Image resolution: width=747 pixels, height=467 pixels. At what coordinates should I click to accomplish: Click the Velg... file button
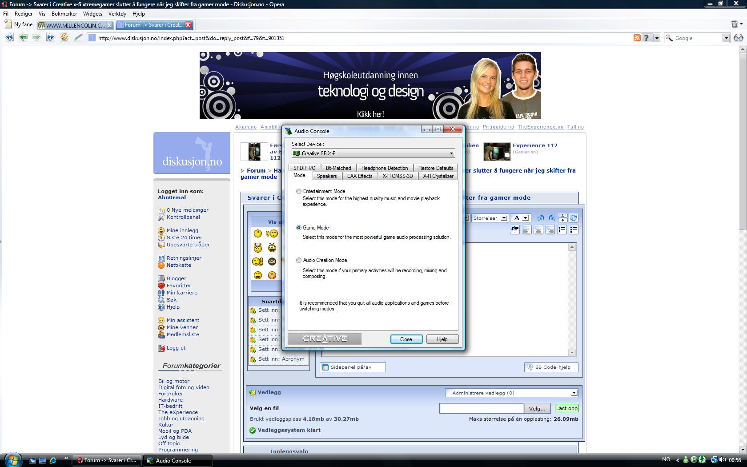coord(537,409)
